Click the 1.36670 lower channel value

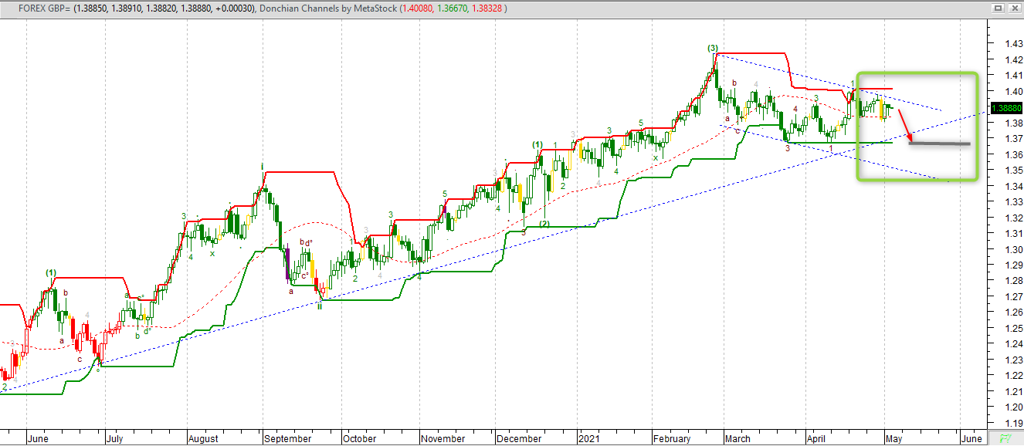tap(453, 8)
